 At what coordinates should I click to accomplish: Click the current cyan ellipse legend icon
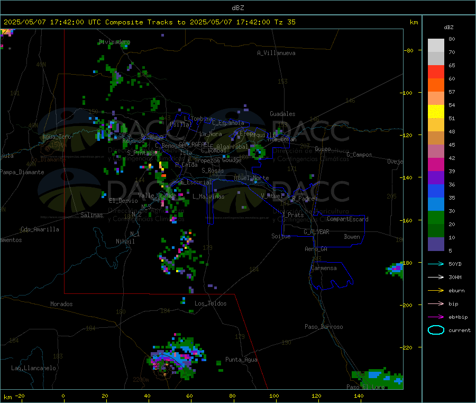(436, 330)
